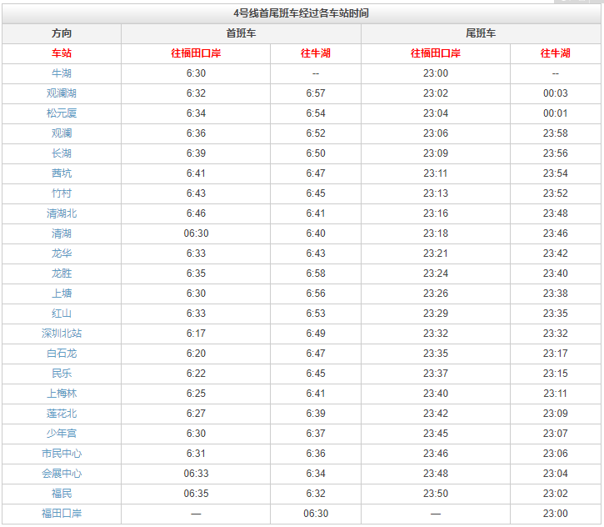
Task: Open the 白石龙 station link
Action: 62,354
